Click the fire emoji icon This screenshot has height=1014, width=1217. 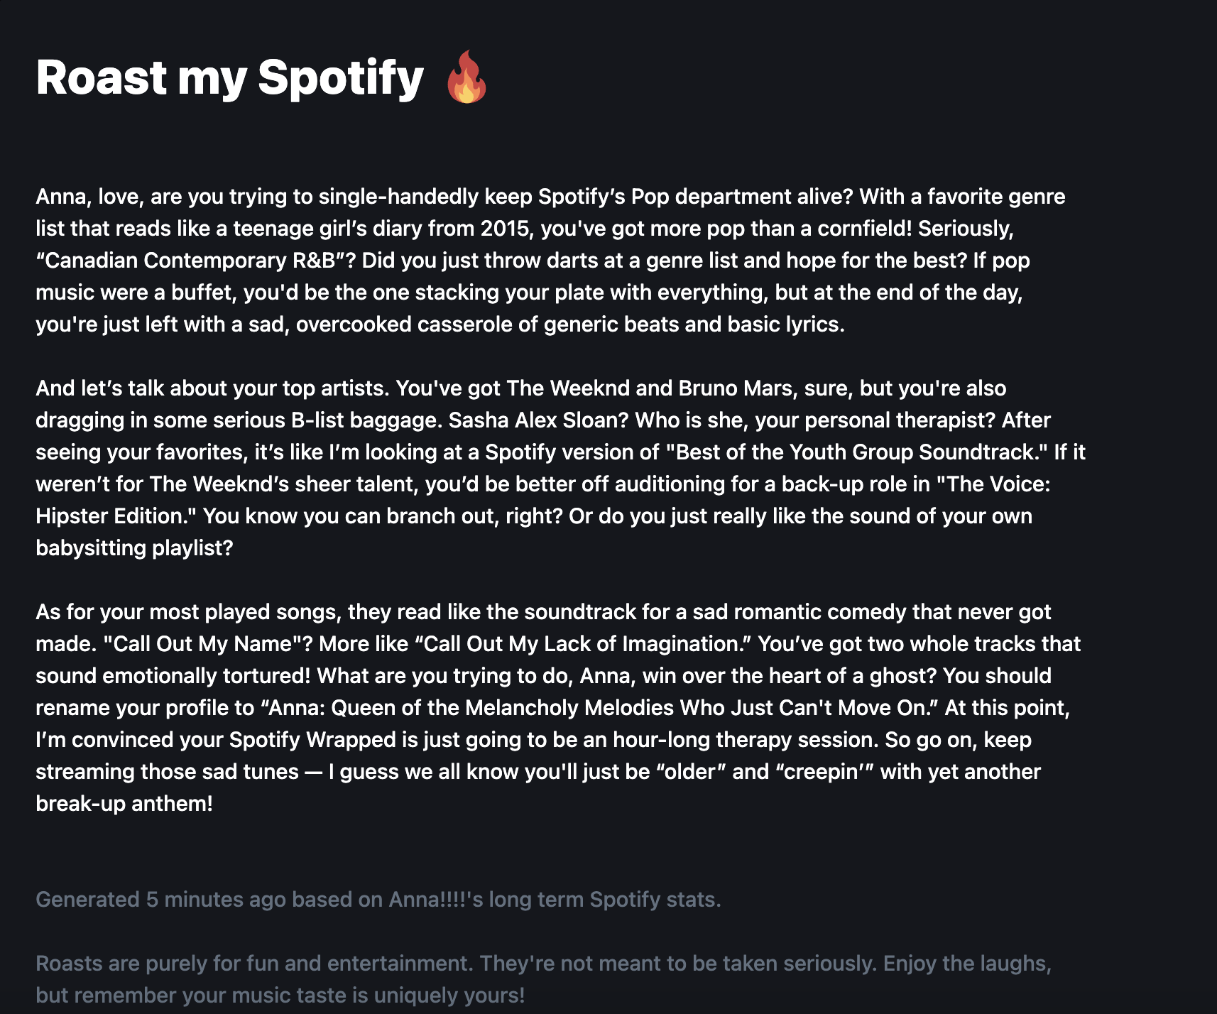pos(466,77)
